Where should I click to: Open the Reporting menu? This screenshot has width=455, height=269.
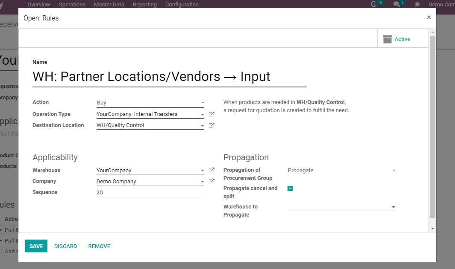[x=145, y=4]
